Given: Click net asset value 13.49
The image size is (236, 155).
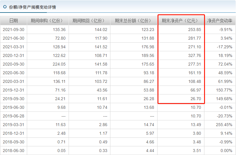Looking at the screenshot, I should (x=196, y=125).
